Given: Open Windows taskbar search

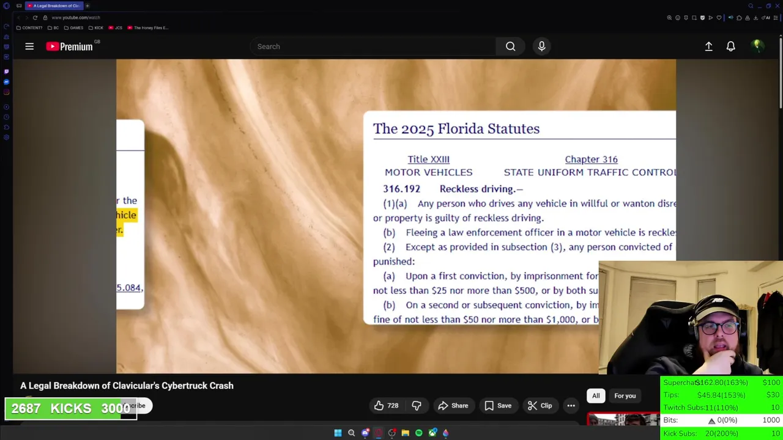Looking at the screenshot, I should click(x=351, y=433).
